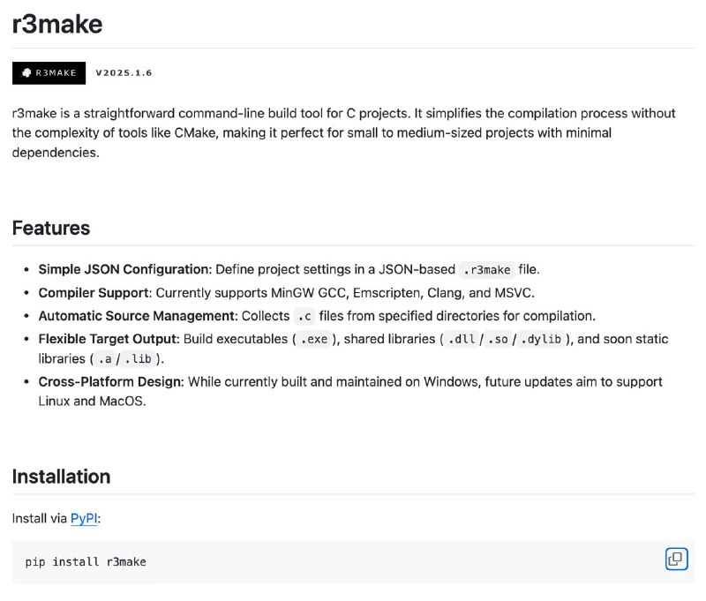Copy the pip install command to clipboard
706x601 pixels.
(676, 559)
